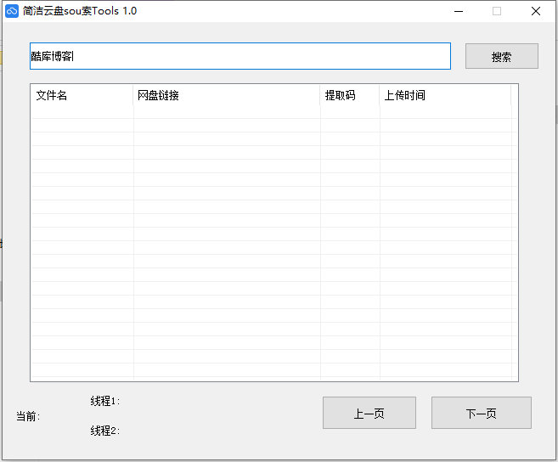Click the 当前: status label

[29, 416]
